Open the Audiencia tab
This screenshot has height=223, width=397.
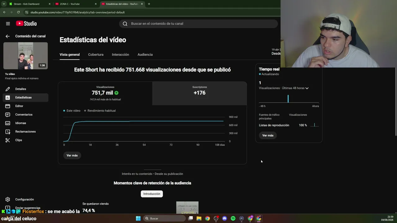coord(145,55)
